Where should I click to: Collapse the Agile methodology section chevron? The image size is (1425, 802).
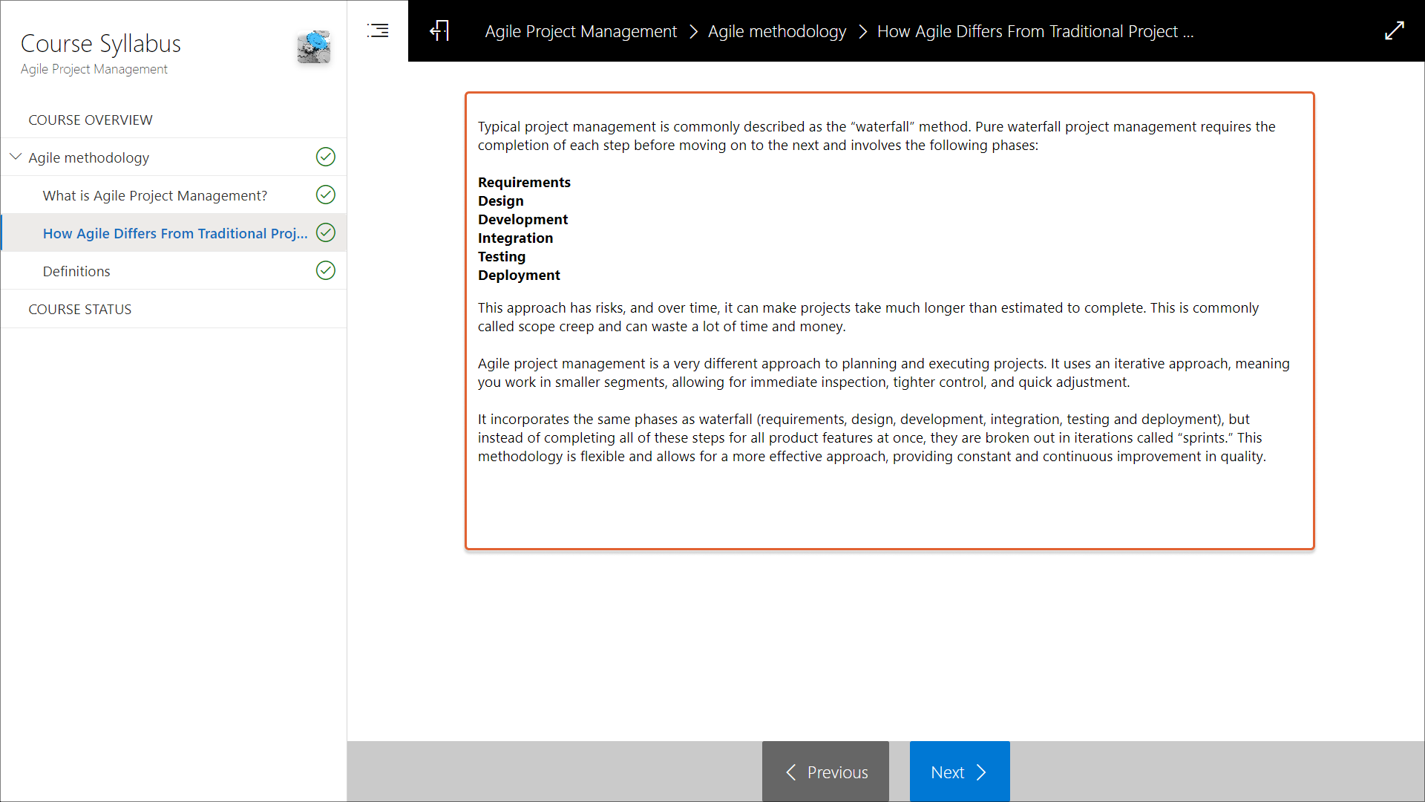16,157
